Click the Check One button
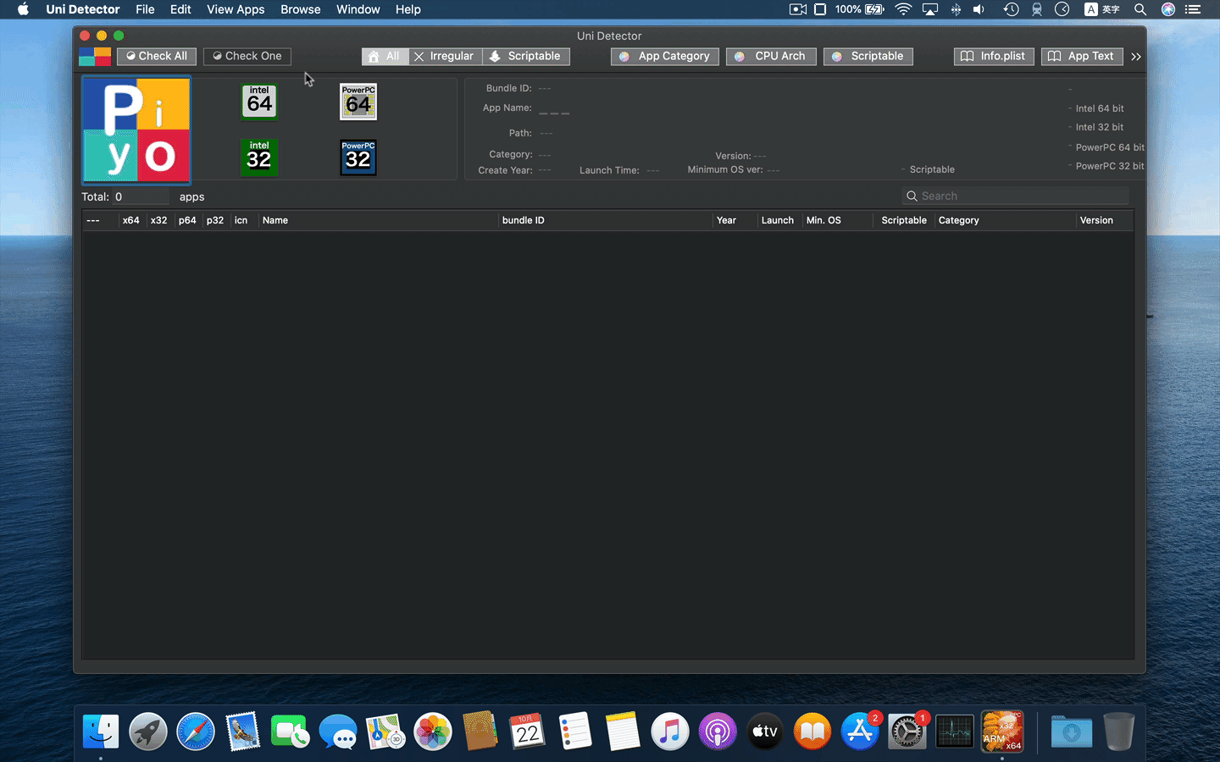Image resolution: width=1220 pixels, height=762 pixels. (247, 56)
